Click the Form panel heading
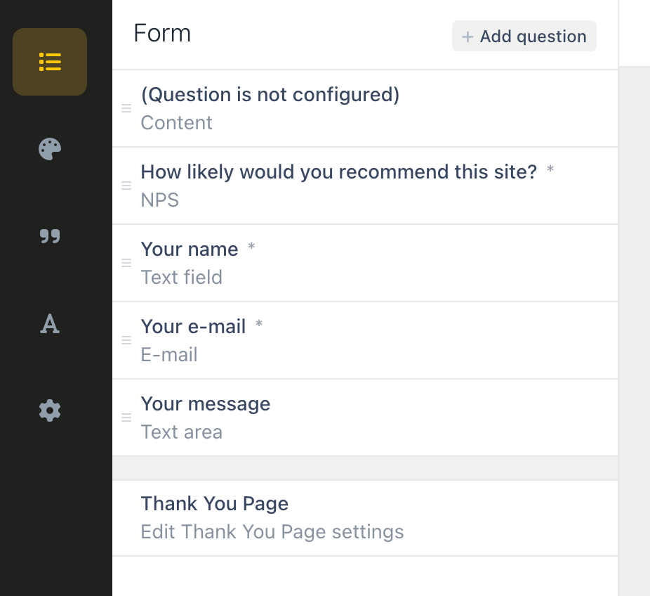This screenshot has height=596, width=650. coord(162,34)
